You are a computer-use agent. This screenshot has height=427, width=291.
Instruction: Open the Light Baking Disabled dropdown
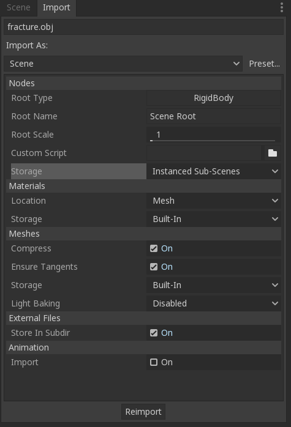pos(214,303)
